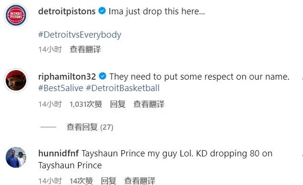The width and height of the screenshot is (303, 185).
Task: Open hunnidfnf's profile picture
Action: (x=16, y=157)
